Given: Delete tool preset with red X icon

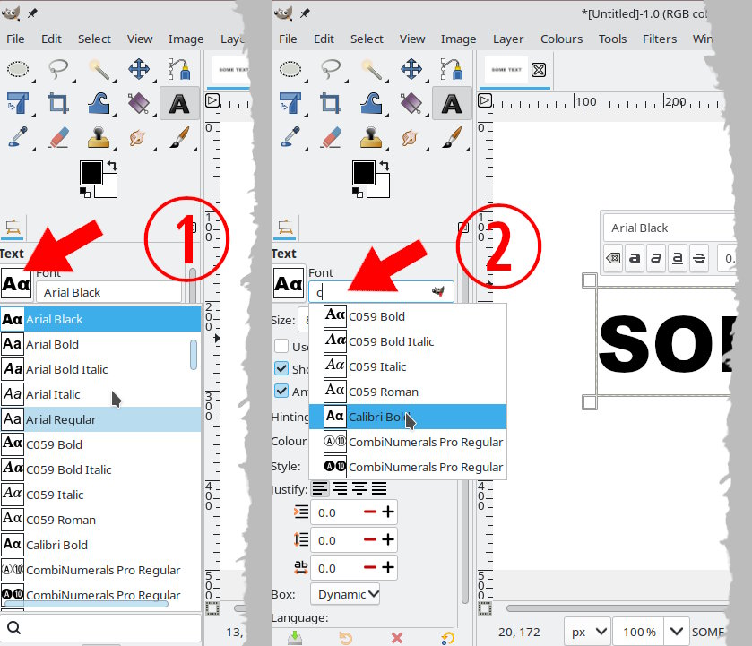Looking at the screenshot, I should [397, 638].
